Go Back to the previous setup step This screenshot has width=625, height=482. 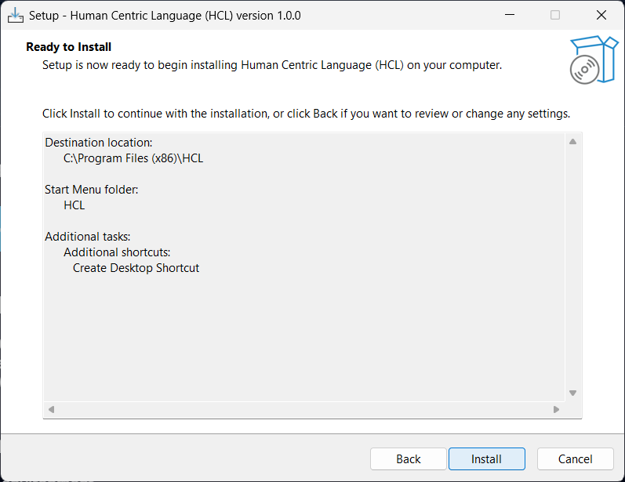tap(408, 459)
